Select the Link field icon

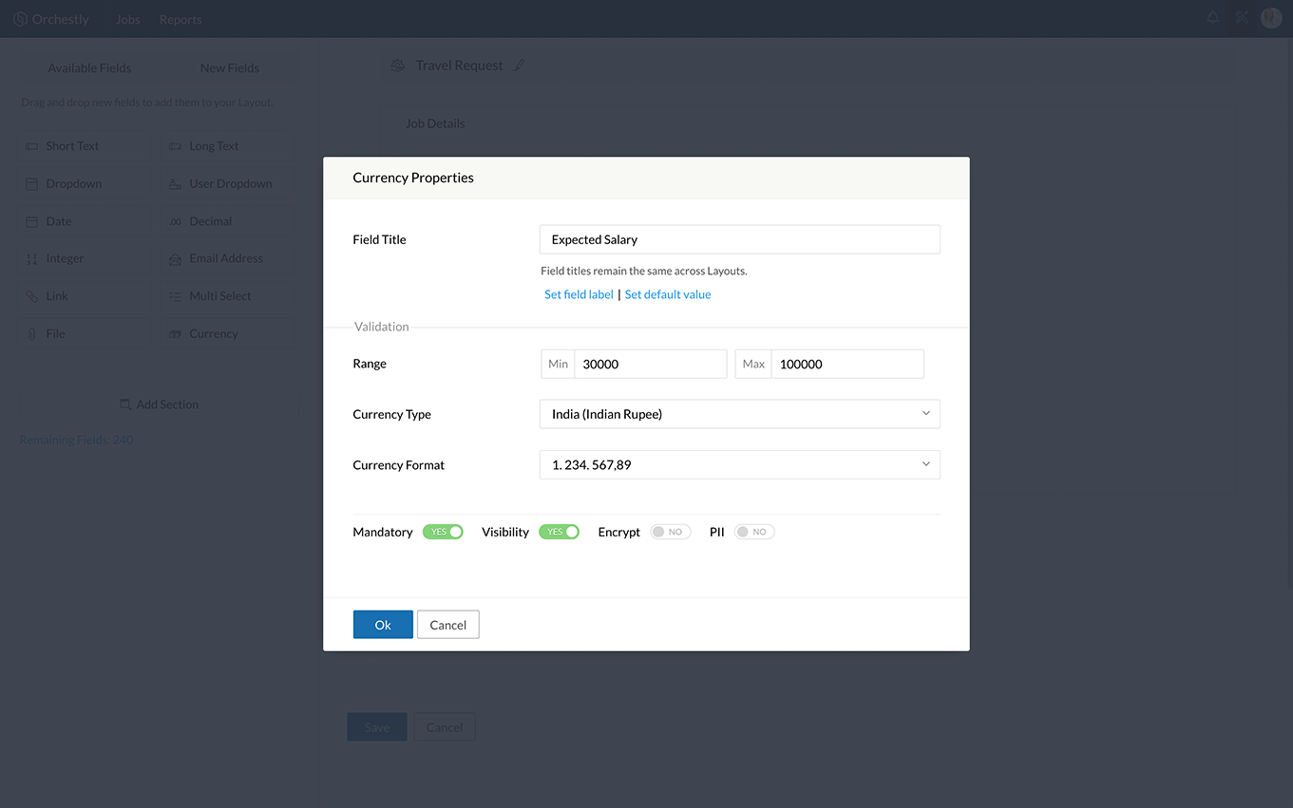pos(31,296)
